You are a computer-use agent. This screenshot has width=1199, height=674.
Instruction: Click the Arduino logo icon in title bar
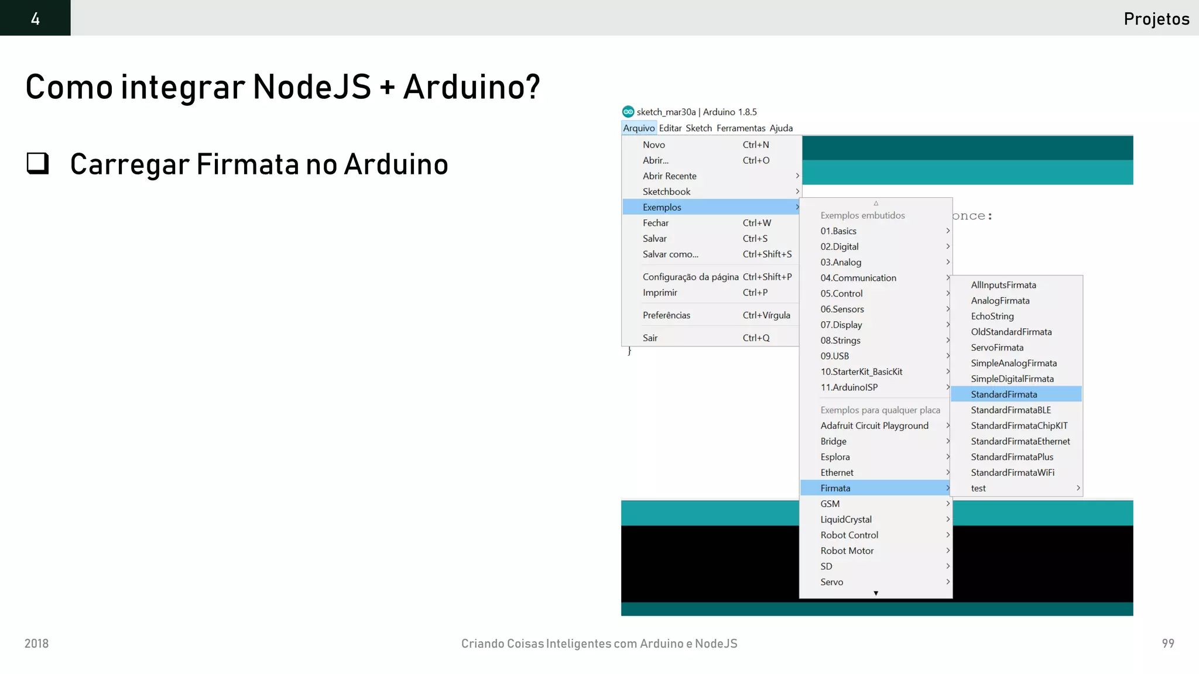point(628,112)
